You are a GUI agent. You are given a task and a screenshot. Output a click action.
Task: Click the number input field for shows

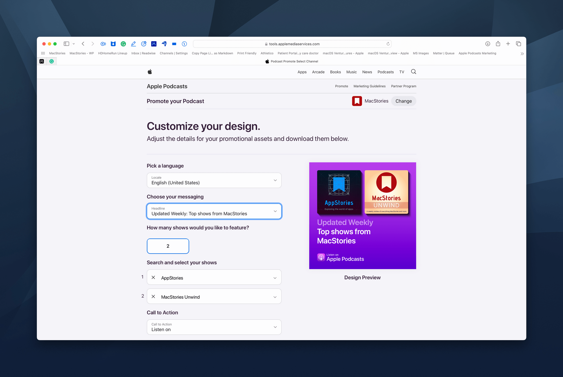(167, 246)
